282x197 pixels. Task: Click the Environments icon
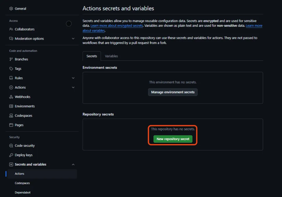click(x=11, y=106)
